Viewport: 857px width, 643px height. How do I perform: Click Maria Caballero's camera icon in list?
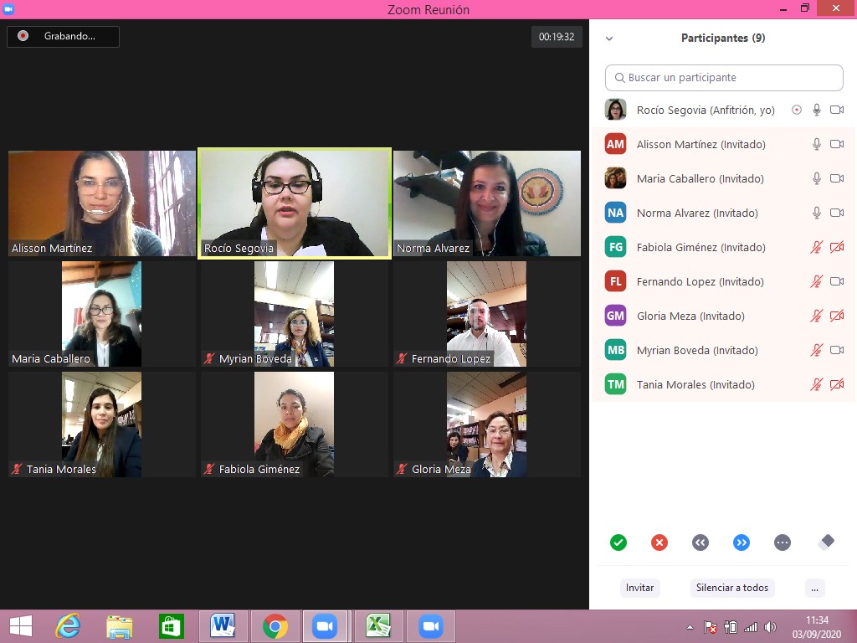(837, 178)
